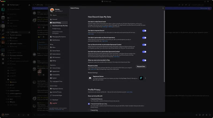
Task: Select resin-repository channel in background
Action: [16, 35]
